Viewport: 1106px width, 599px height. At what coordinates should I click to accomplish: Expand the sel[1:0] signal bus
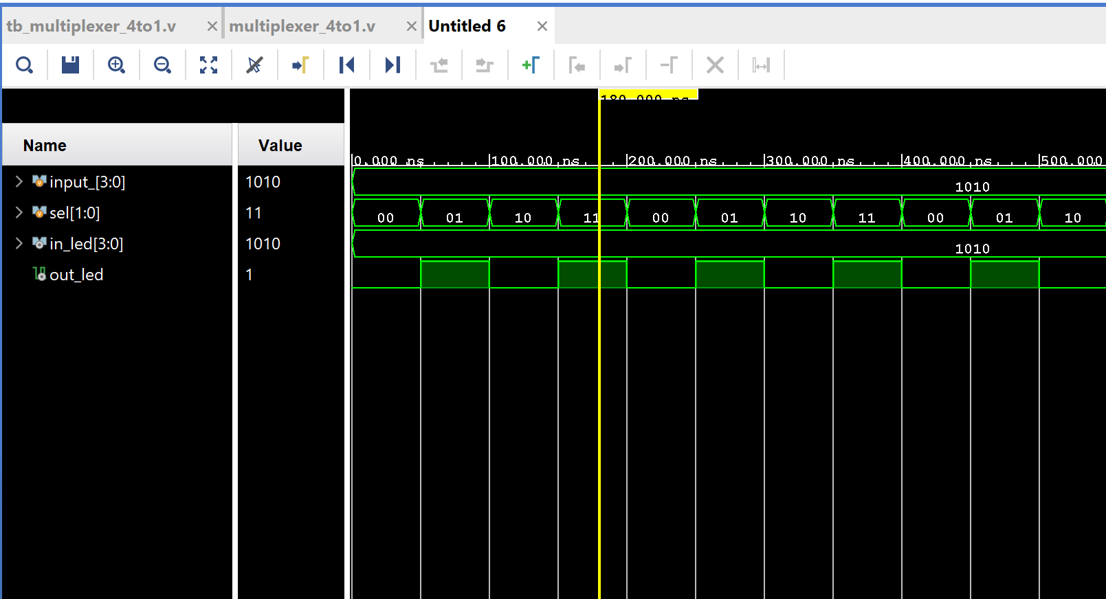point(19,212)
